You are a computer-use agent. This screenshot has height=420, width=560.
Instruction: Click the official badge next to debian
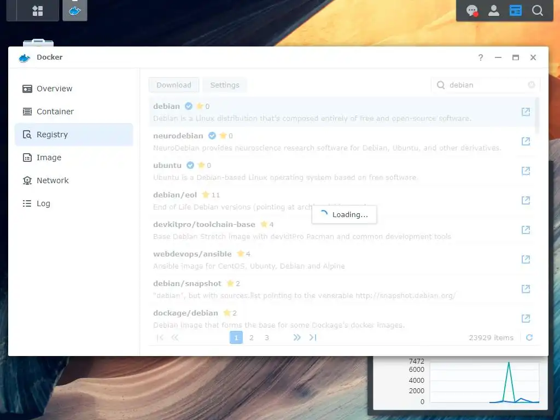189,106
